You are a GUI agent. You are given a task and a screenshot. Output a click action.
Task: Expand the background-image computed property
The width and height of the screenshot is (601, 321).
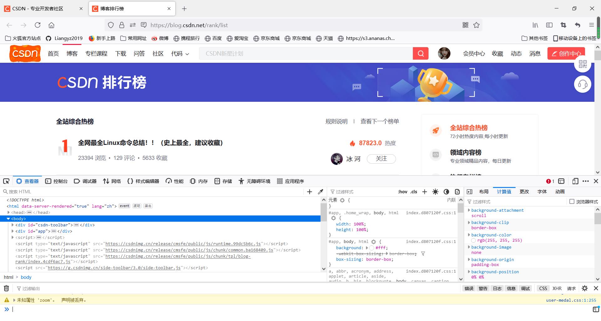coord(469,247)
